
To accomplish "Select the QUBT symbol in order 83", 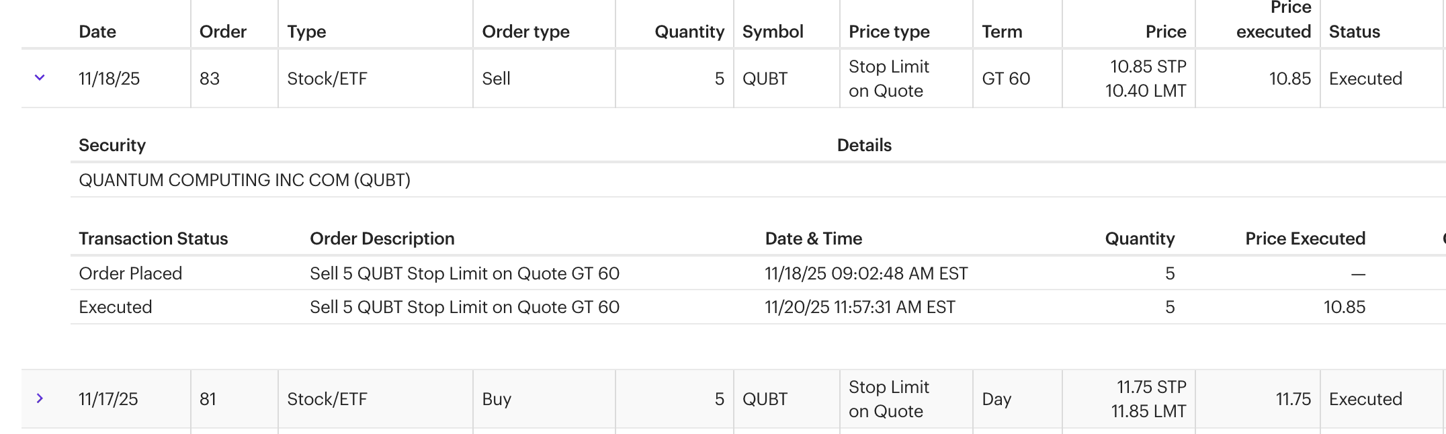I will pyautogui.click(x=765, y=79).
